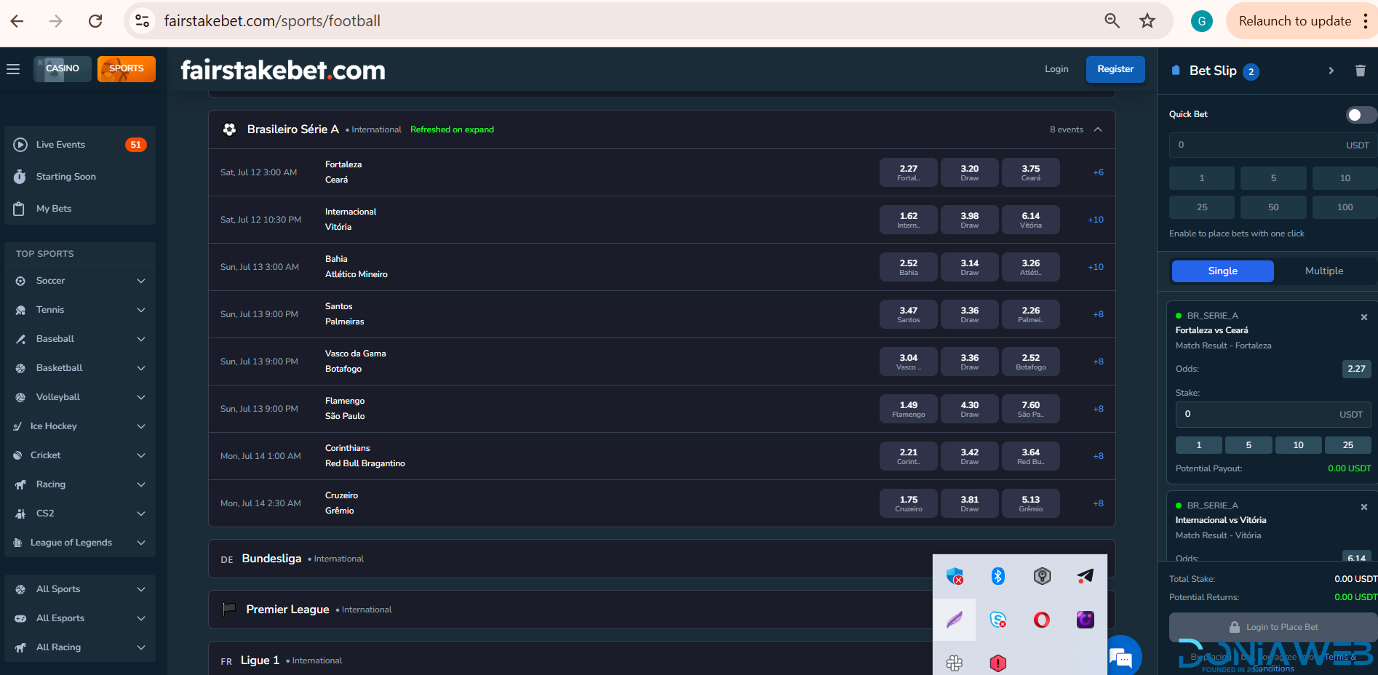The width and height of the screenshot is (1378, 675).
Task: View site information icon in address bar
Action: click(x=143, y=21)
